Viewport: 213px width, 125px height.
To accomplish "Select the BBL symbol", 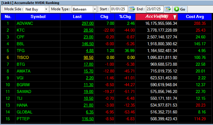I will pyautogui.click(x=20, y=44).
